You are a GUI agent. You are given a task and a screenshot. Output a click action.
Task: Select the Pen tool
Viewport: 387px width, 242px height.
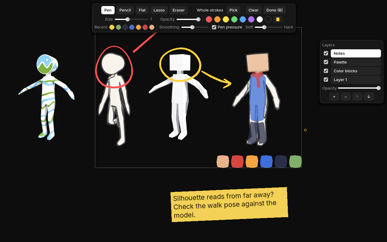108,10
